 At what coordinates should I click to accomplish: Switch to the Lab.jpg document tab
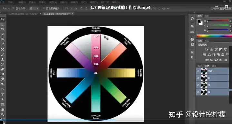pos(57,14)
